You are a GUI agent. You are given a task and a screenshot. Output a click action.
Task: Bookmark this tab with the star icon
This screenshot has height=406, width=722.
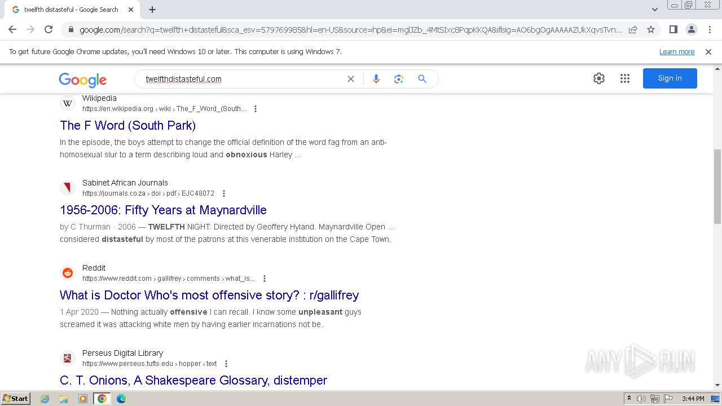pos(651,29)
